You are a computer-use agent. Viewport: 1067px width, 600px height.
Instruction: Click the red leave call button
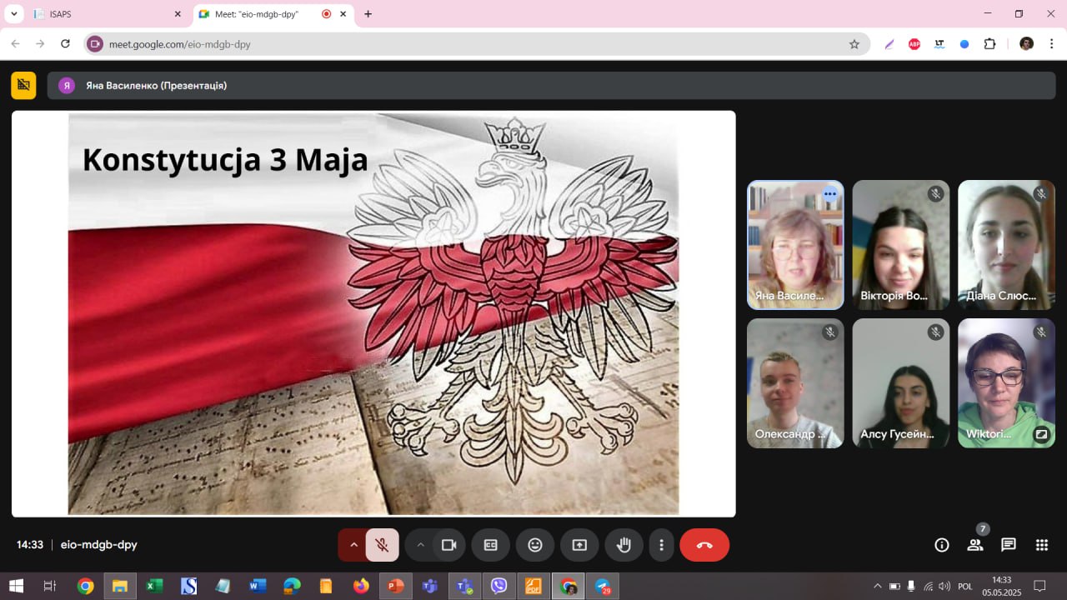tap(704, 545)
